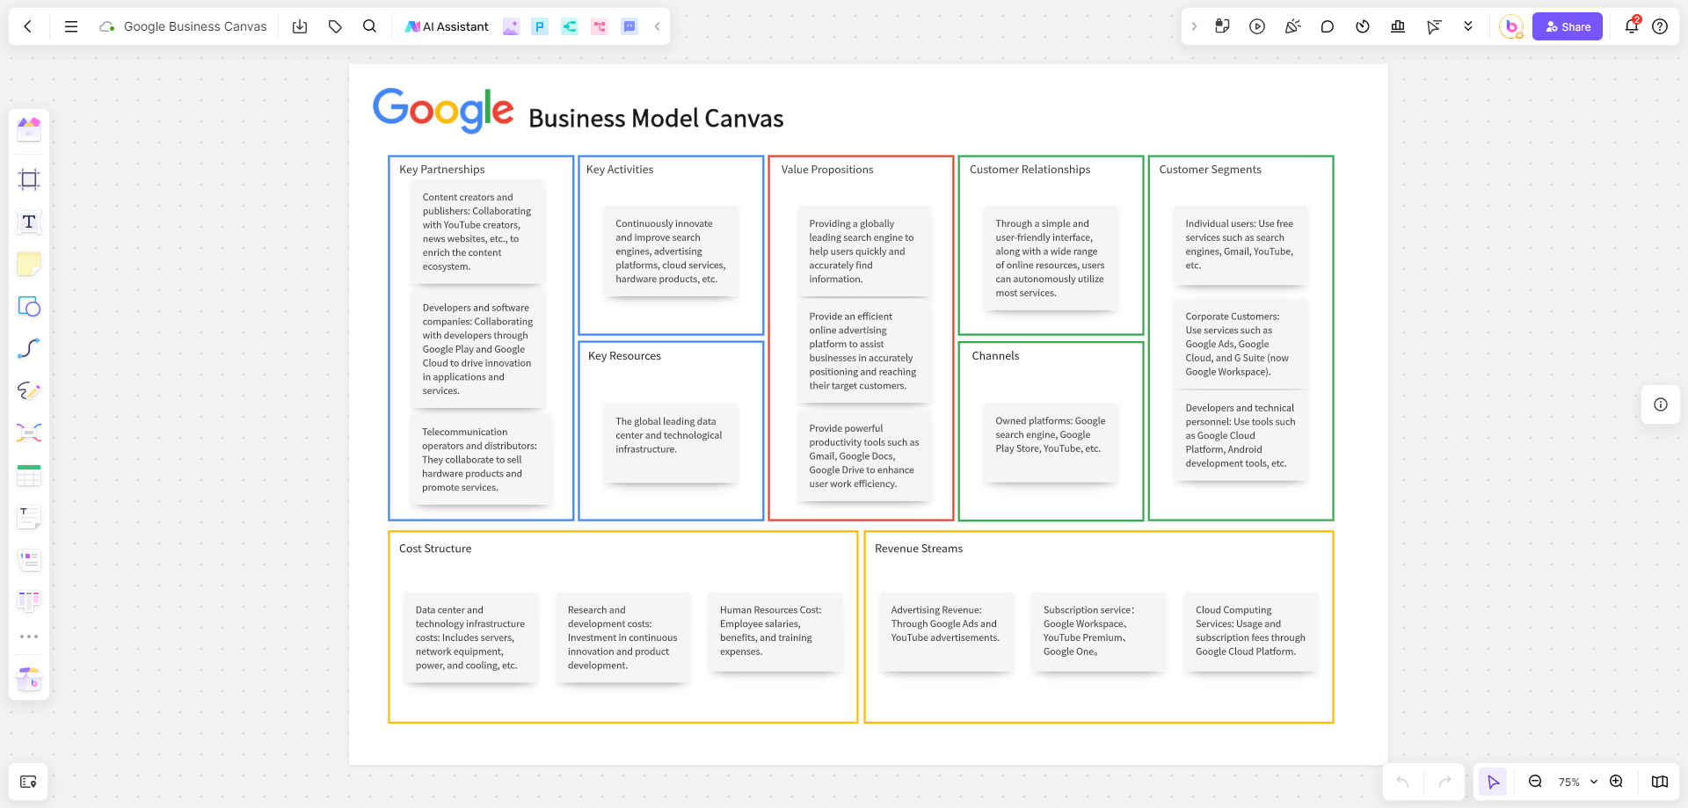This screenshot has width=1688, height=808.
Task: Select the Business Model Canvas title text
Action: click(656, 118)
